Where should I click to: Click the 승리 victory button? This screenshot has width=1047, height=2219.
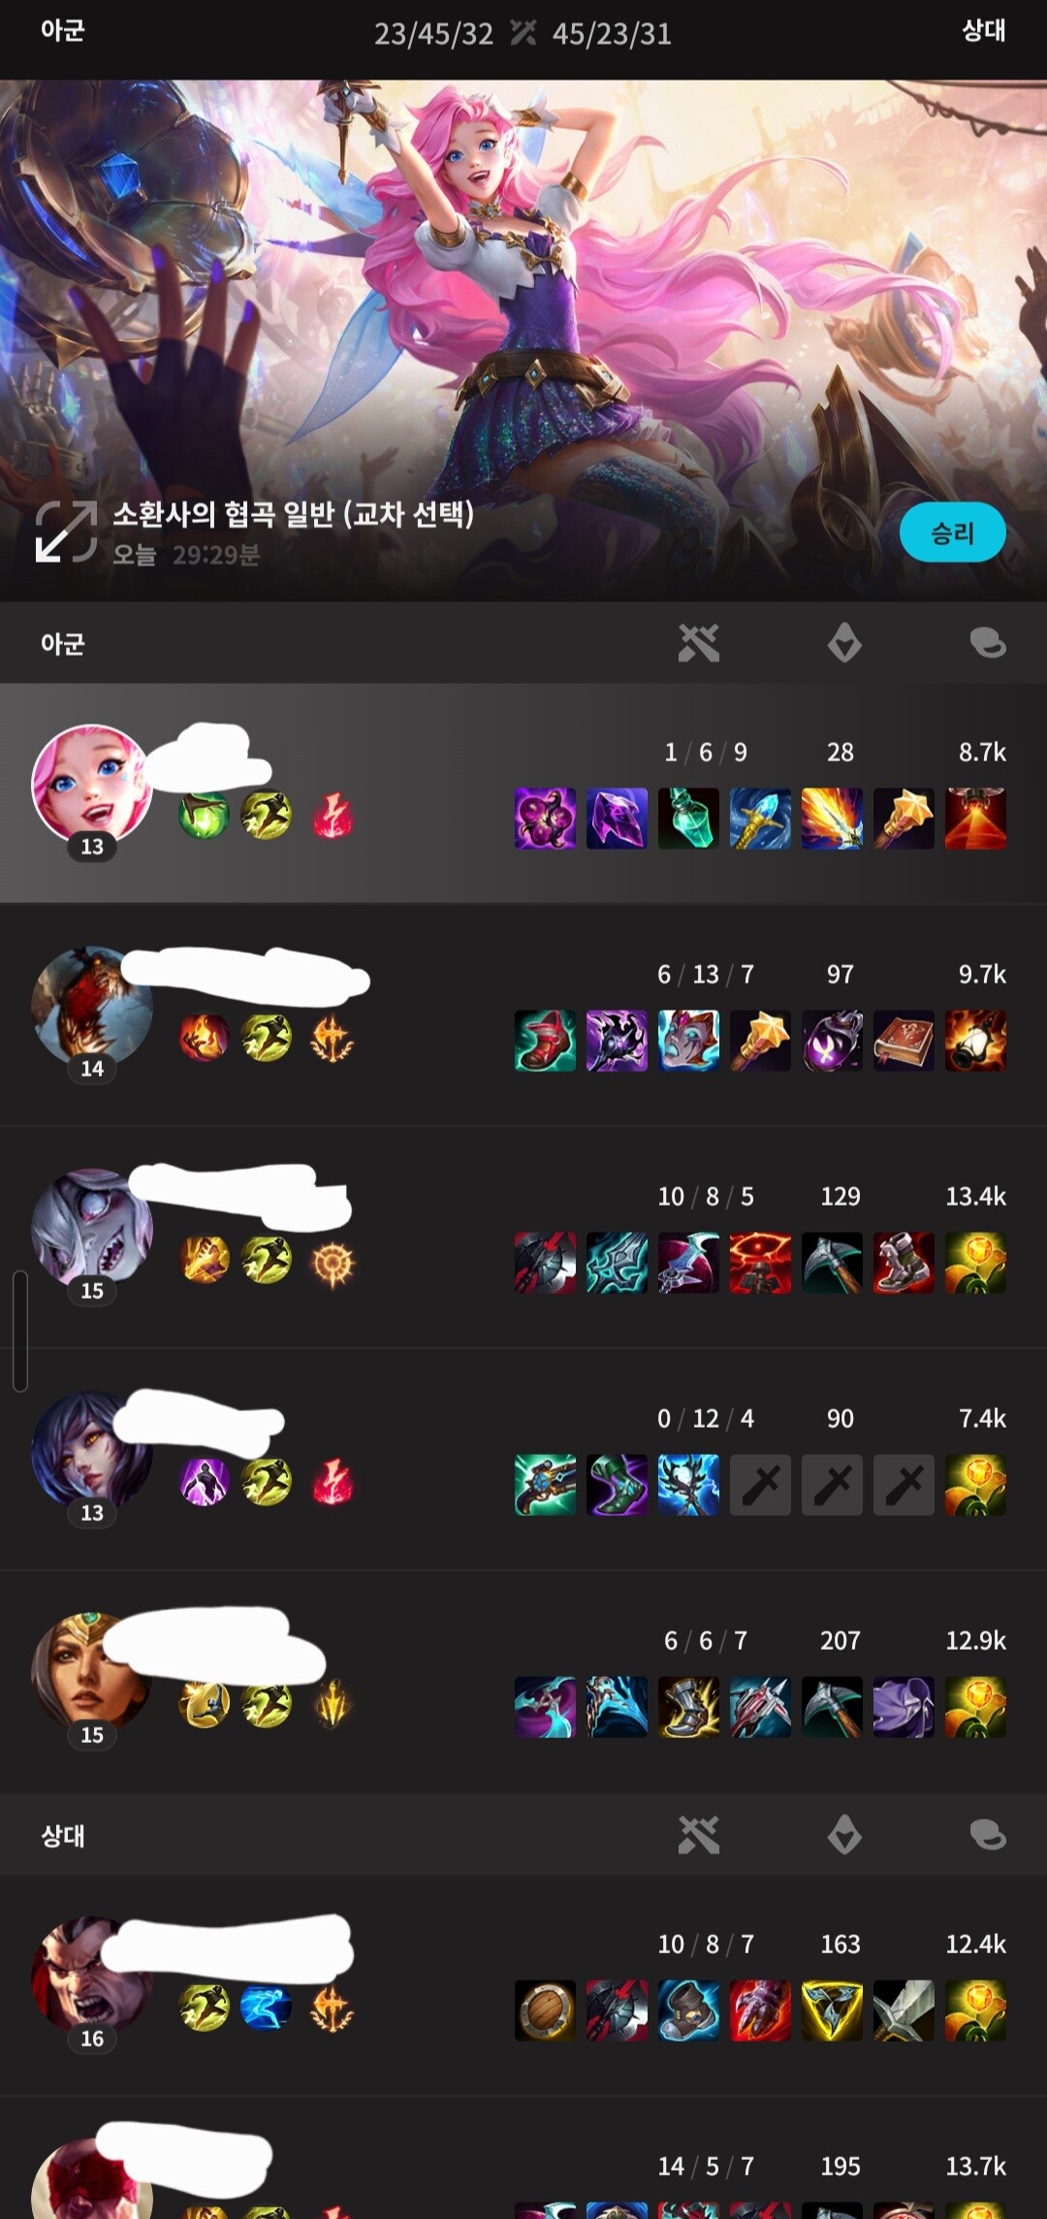[x=952, y=532]
